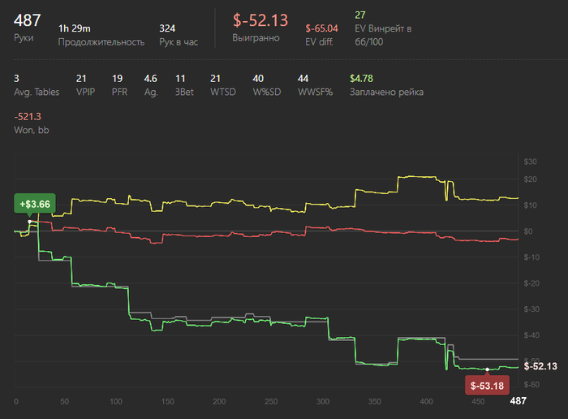This screenshot has height=419, width=568.
Task: Click the W%SD stat value
Action: [x=258, y=79]
